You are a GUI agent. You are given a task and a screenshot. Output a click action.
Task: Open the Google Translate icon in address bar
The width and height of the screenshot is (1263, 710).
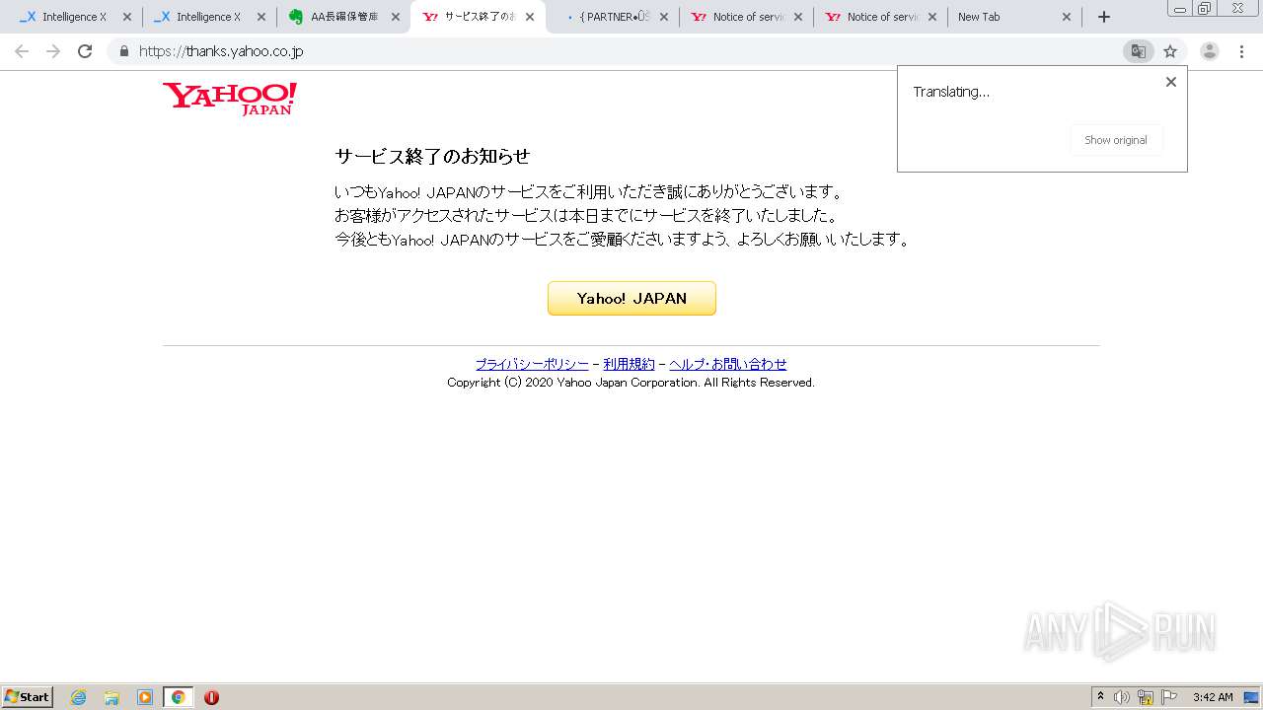[1139, 51]
